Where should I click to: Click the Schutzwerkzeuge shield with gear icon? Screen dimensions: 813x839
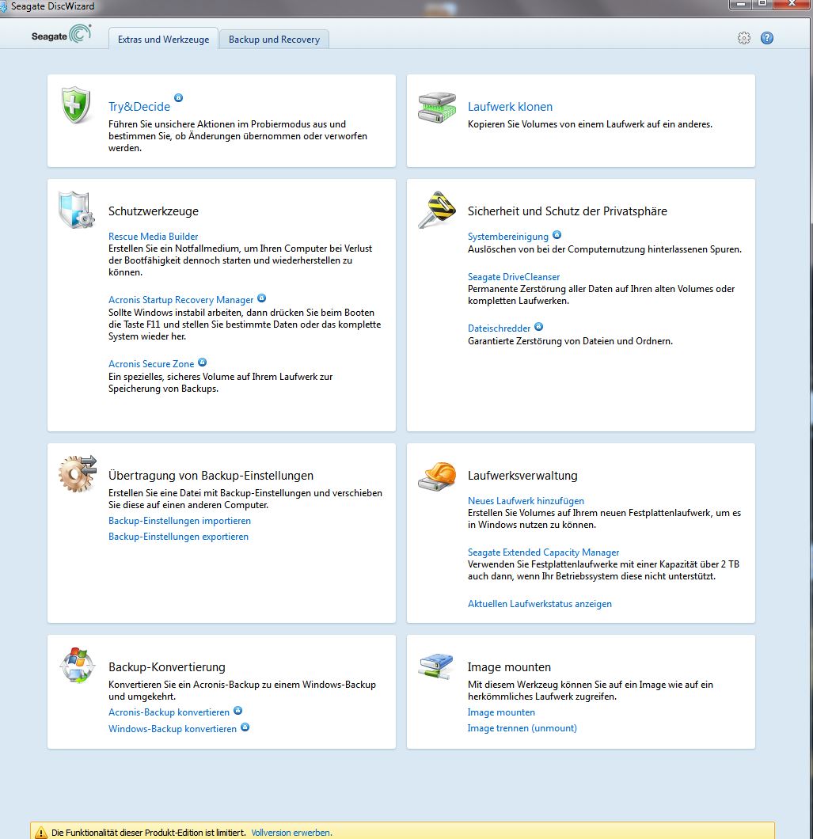tap(76, 209)
